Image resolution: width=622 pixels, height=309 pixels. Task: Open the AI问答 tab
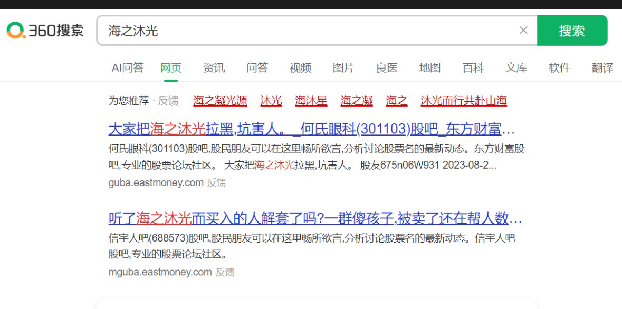pyautogui.click(x=127, y=68)
